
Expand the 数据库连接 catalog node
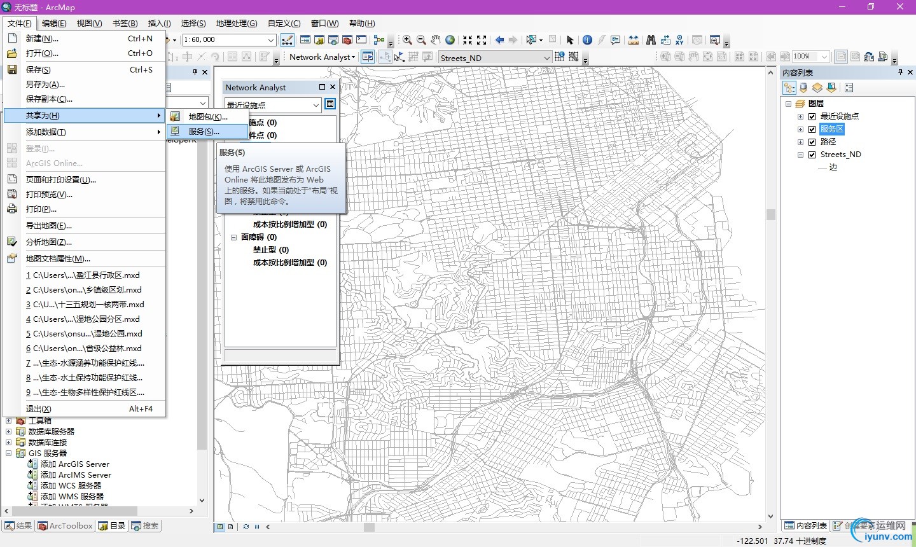9,443
